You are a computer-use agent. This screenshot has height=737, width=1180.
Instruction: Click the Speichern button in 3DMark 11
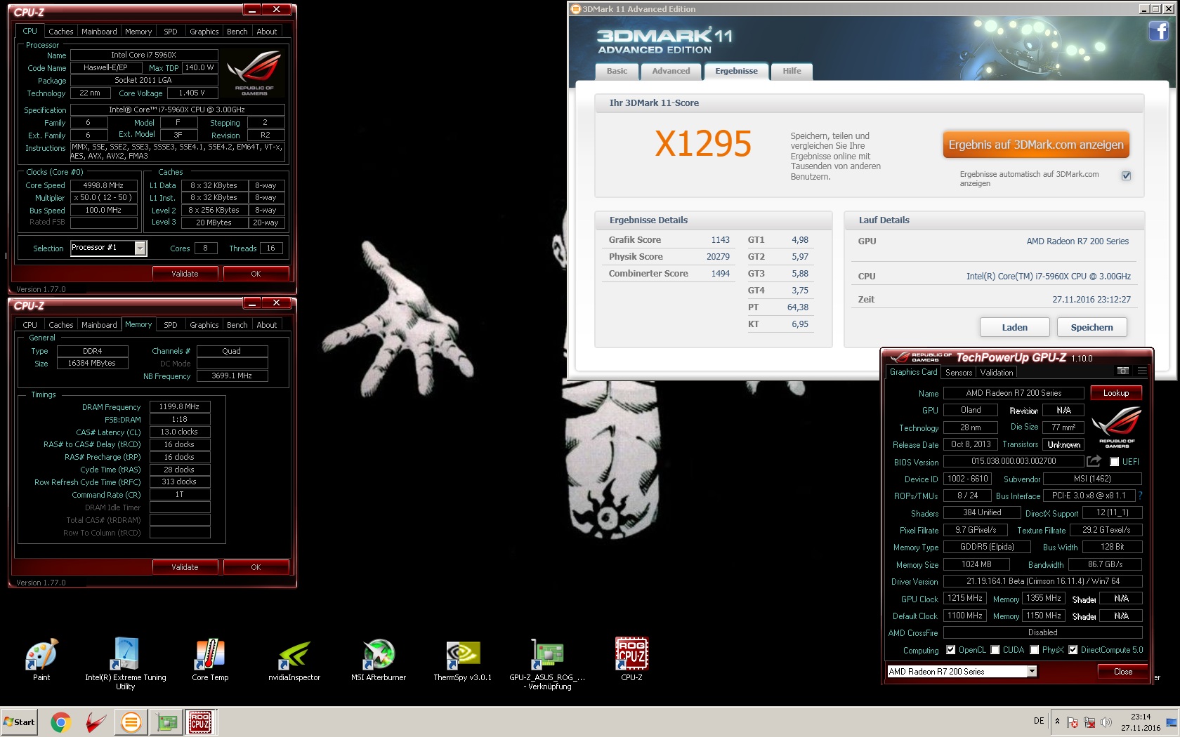click(x=1091, y=327)
